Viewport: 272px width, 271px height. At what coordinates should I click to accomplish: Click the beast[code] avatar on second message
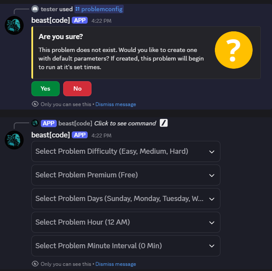coord(14,140)
